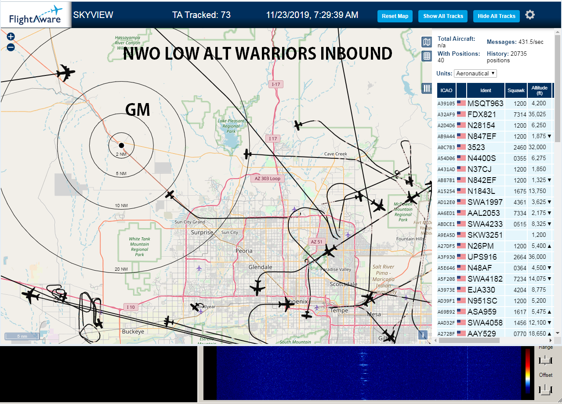The width and height of the screenshot is (562, 404).
Task: Click the table horizontal scrollbar right arrow
Action: point(551,340)
